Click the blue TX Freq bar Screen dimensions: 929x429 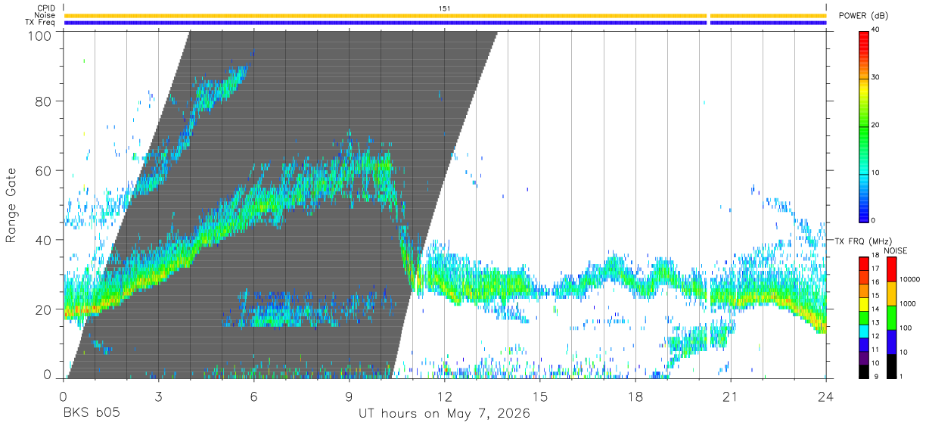[445, 23]
